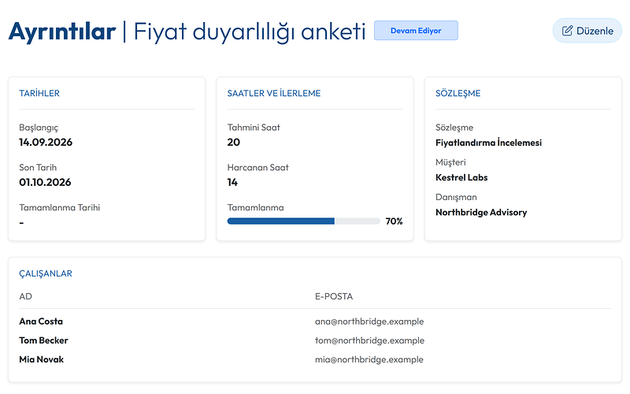Click the ÇALIŞANLAR section heading

click(46, 273)
